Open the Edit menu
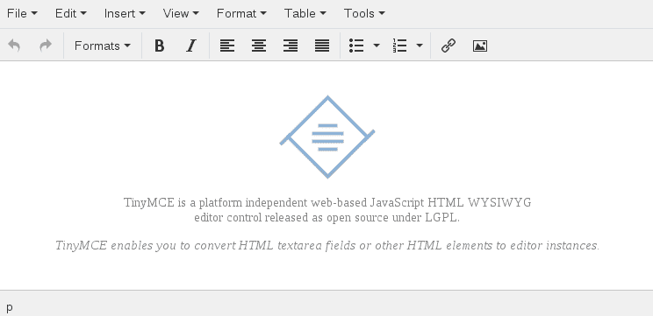 click(71, 14)
